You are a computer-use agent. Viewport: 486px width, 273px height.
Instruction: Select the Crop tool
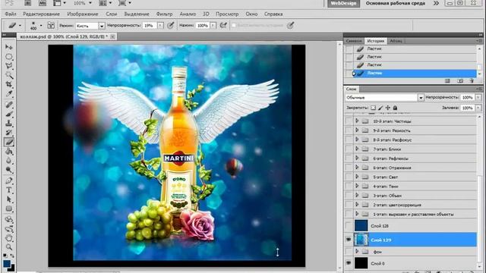point(8,84)
